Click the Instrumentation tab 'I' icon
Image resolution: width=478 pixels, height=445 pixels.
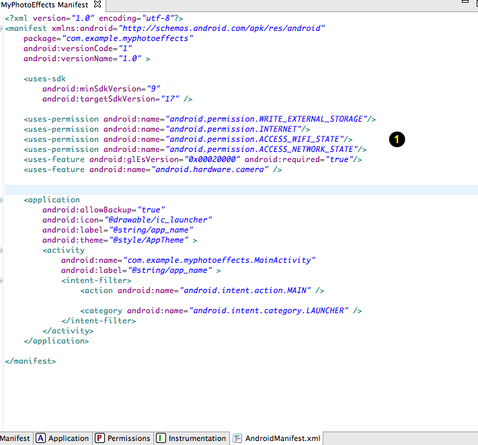pos(161,438)
